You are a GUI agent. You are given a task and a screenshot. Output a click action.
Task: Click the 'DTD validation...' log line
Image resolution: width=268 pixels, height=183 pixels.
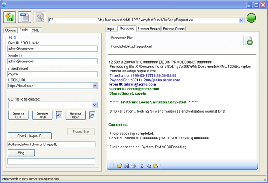point(168,111)
